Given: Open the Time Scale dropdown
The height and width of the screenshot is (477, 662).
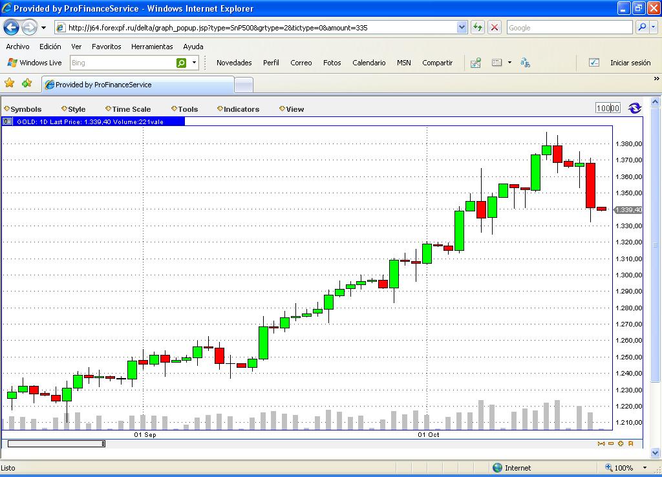Looking at the screenshot, I should pos(128,109).
